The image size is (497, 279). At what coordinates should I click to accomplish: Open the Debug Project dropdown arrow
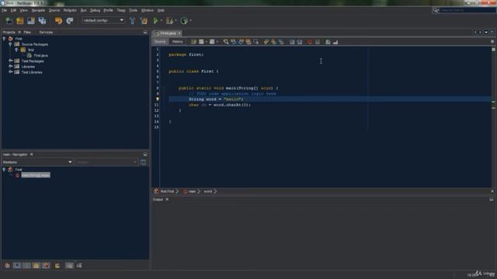176,21
